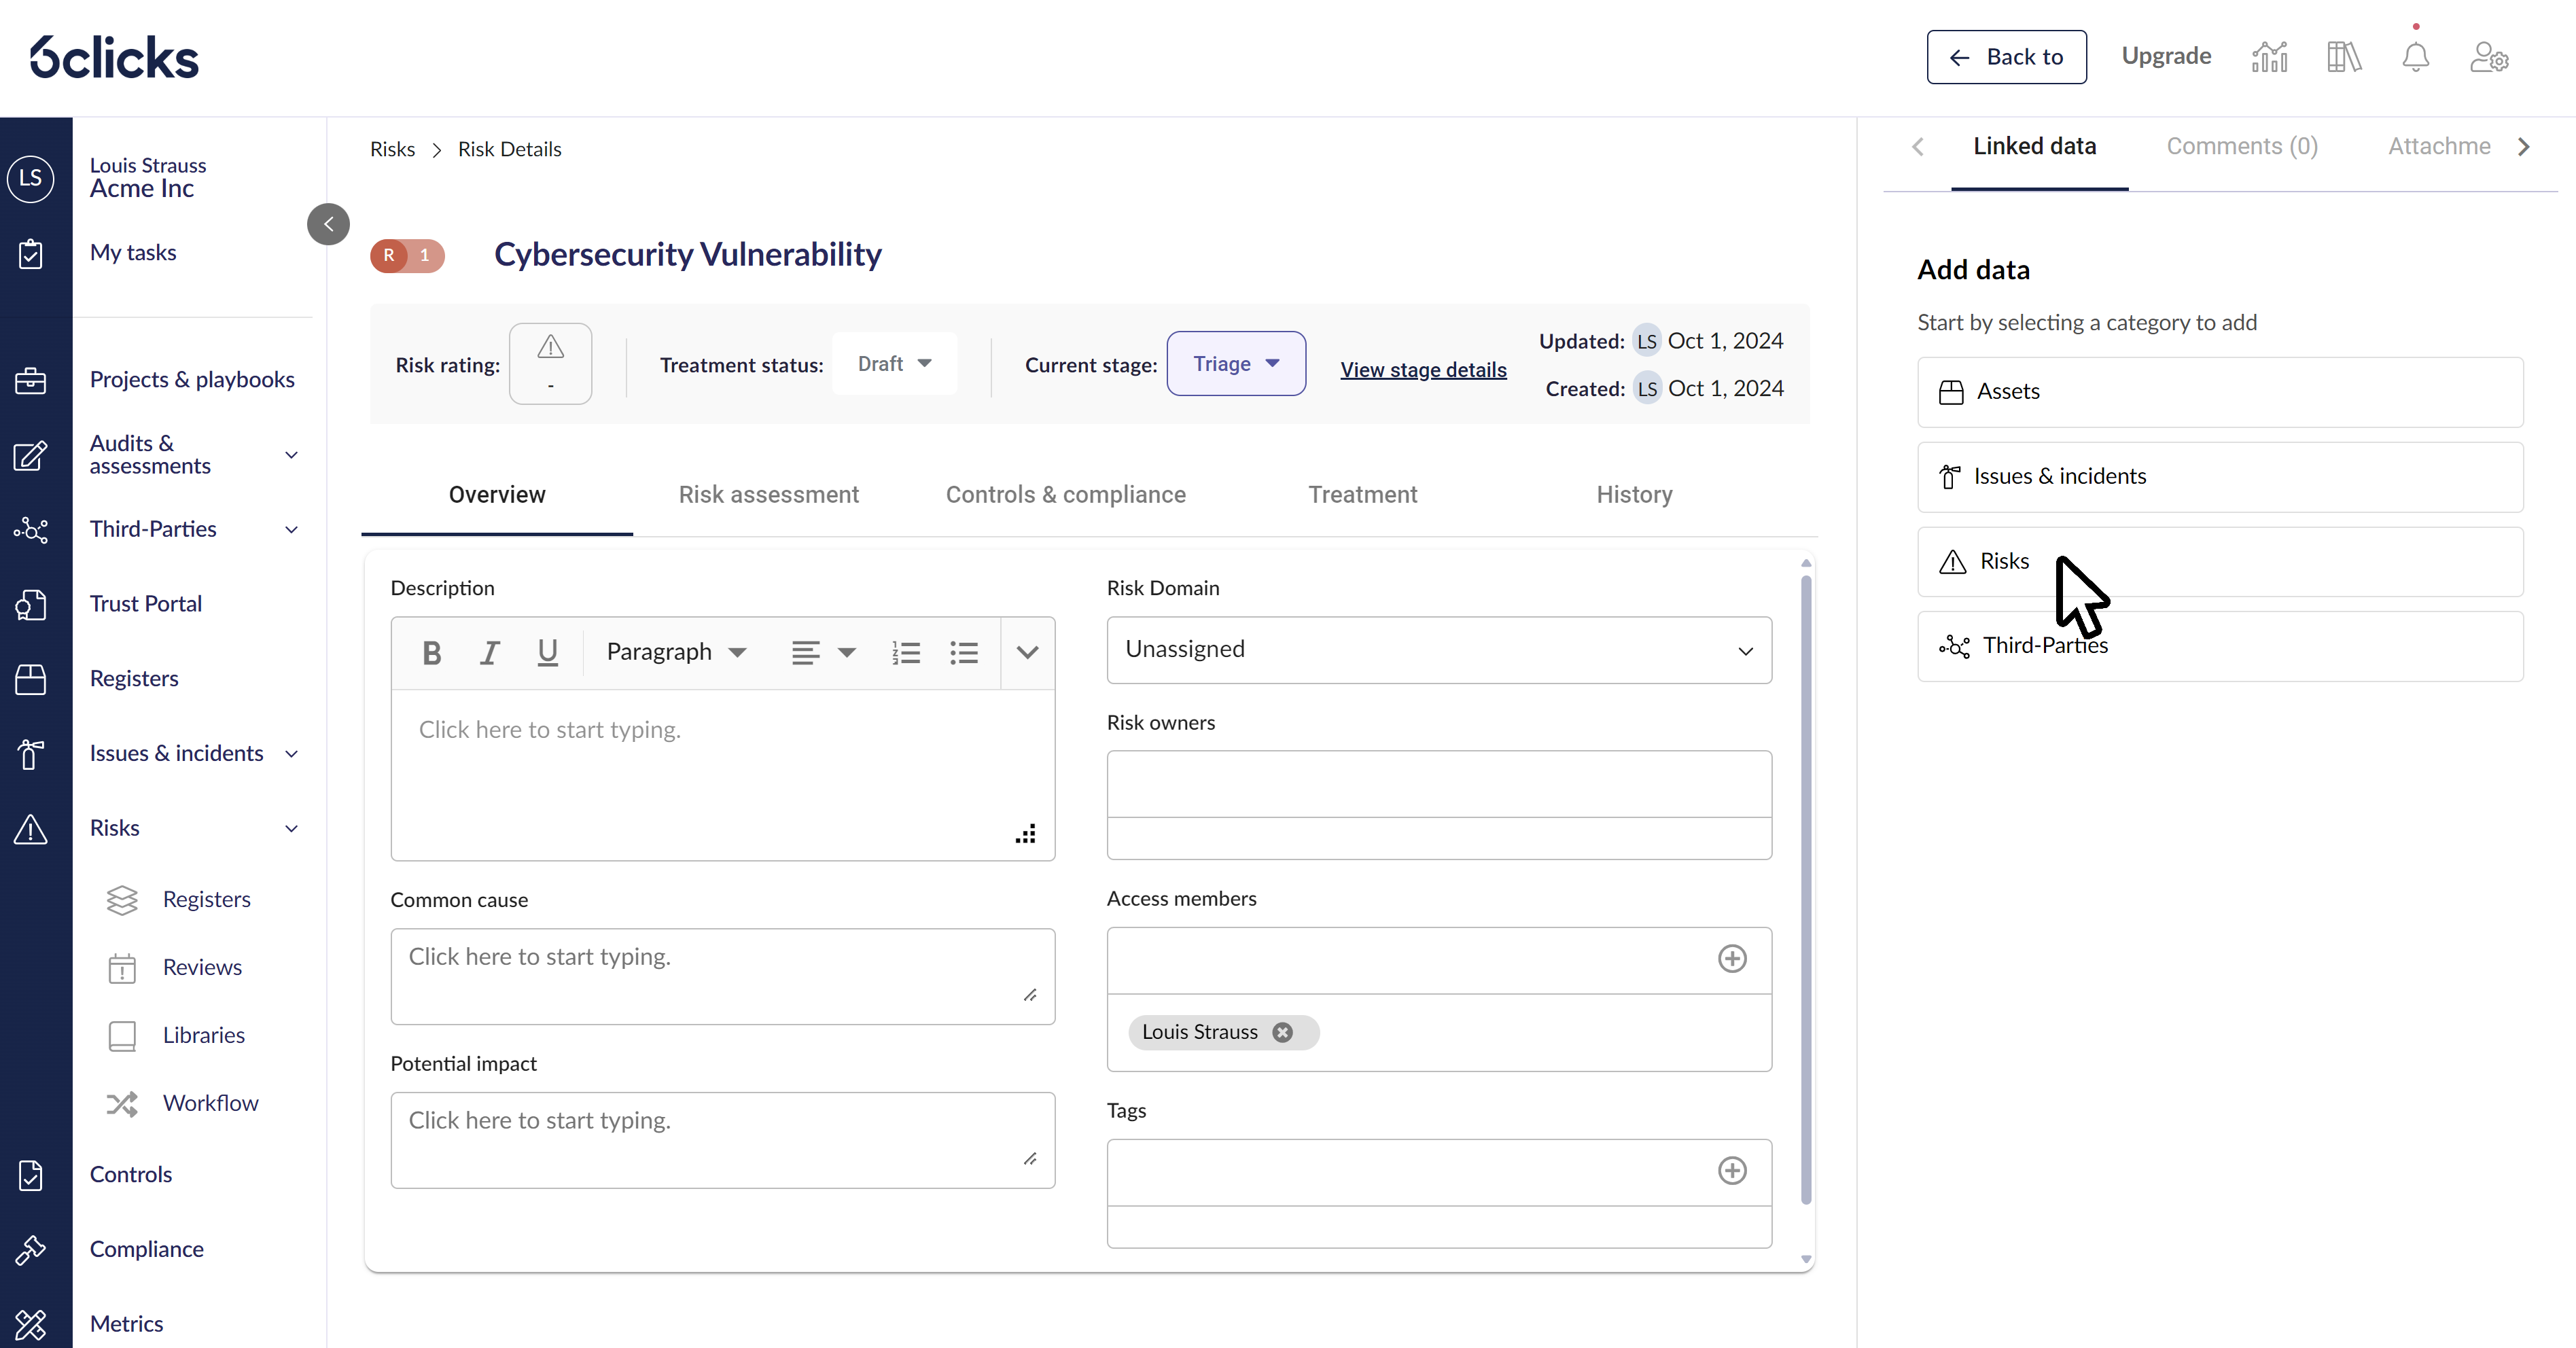Image resolution: width=2576 pixels, height=1348 pixels.
Task: Expand the Risk Domain Unassigned dropdown
Action: 1438,650
